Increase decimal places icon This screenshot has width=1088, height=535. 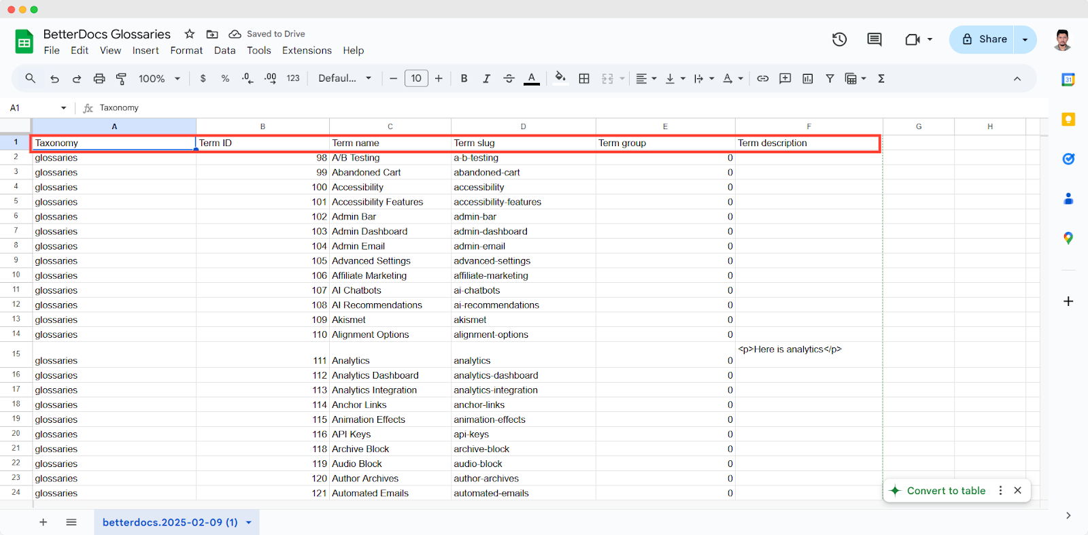(270, 79)
